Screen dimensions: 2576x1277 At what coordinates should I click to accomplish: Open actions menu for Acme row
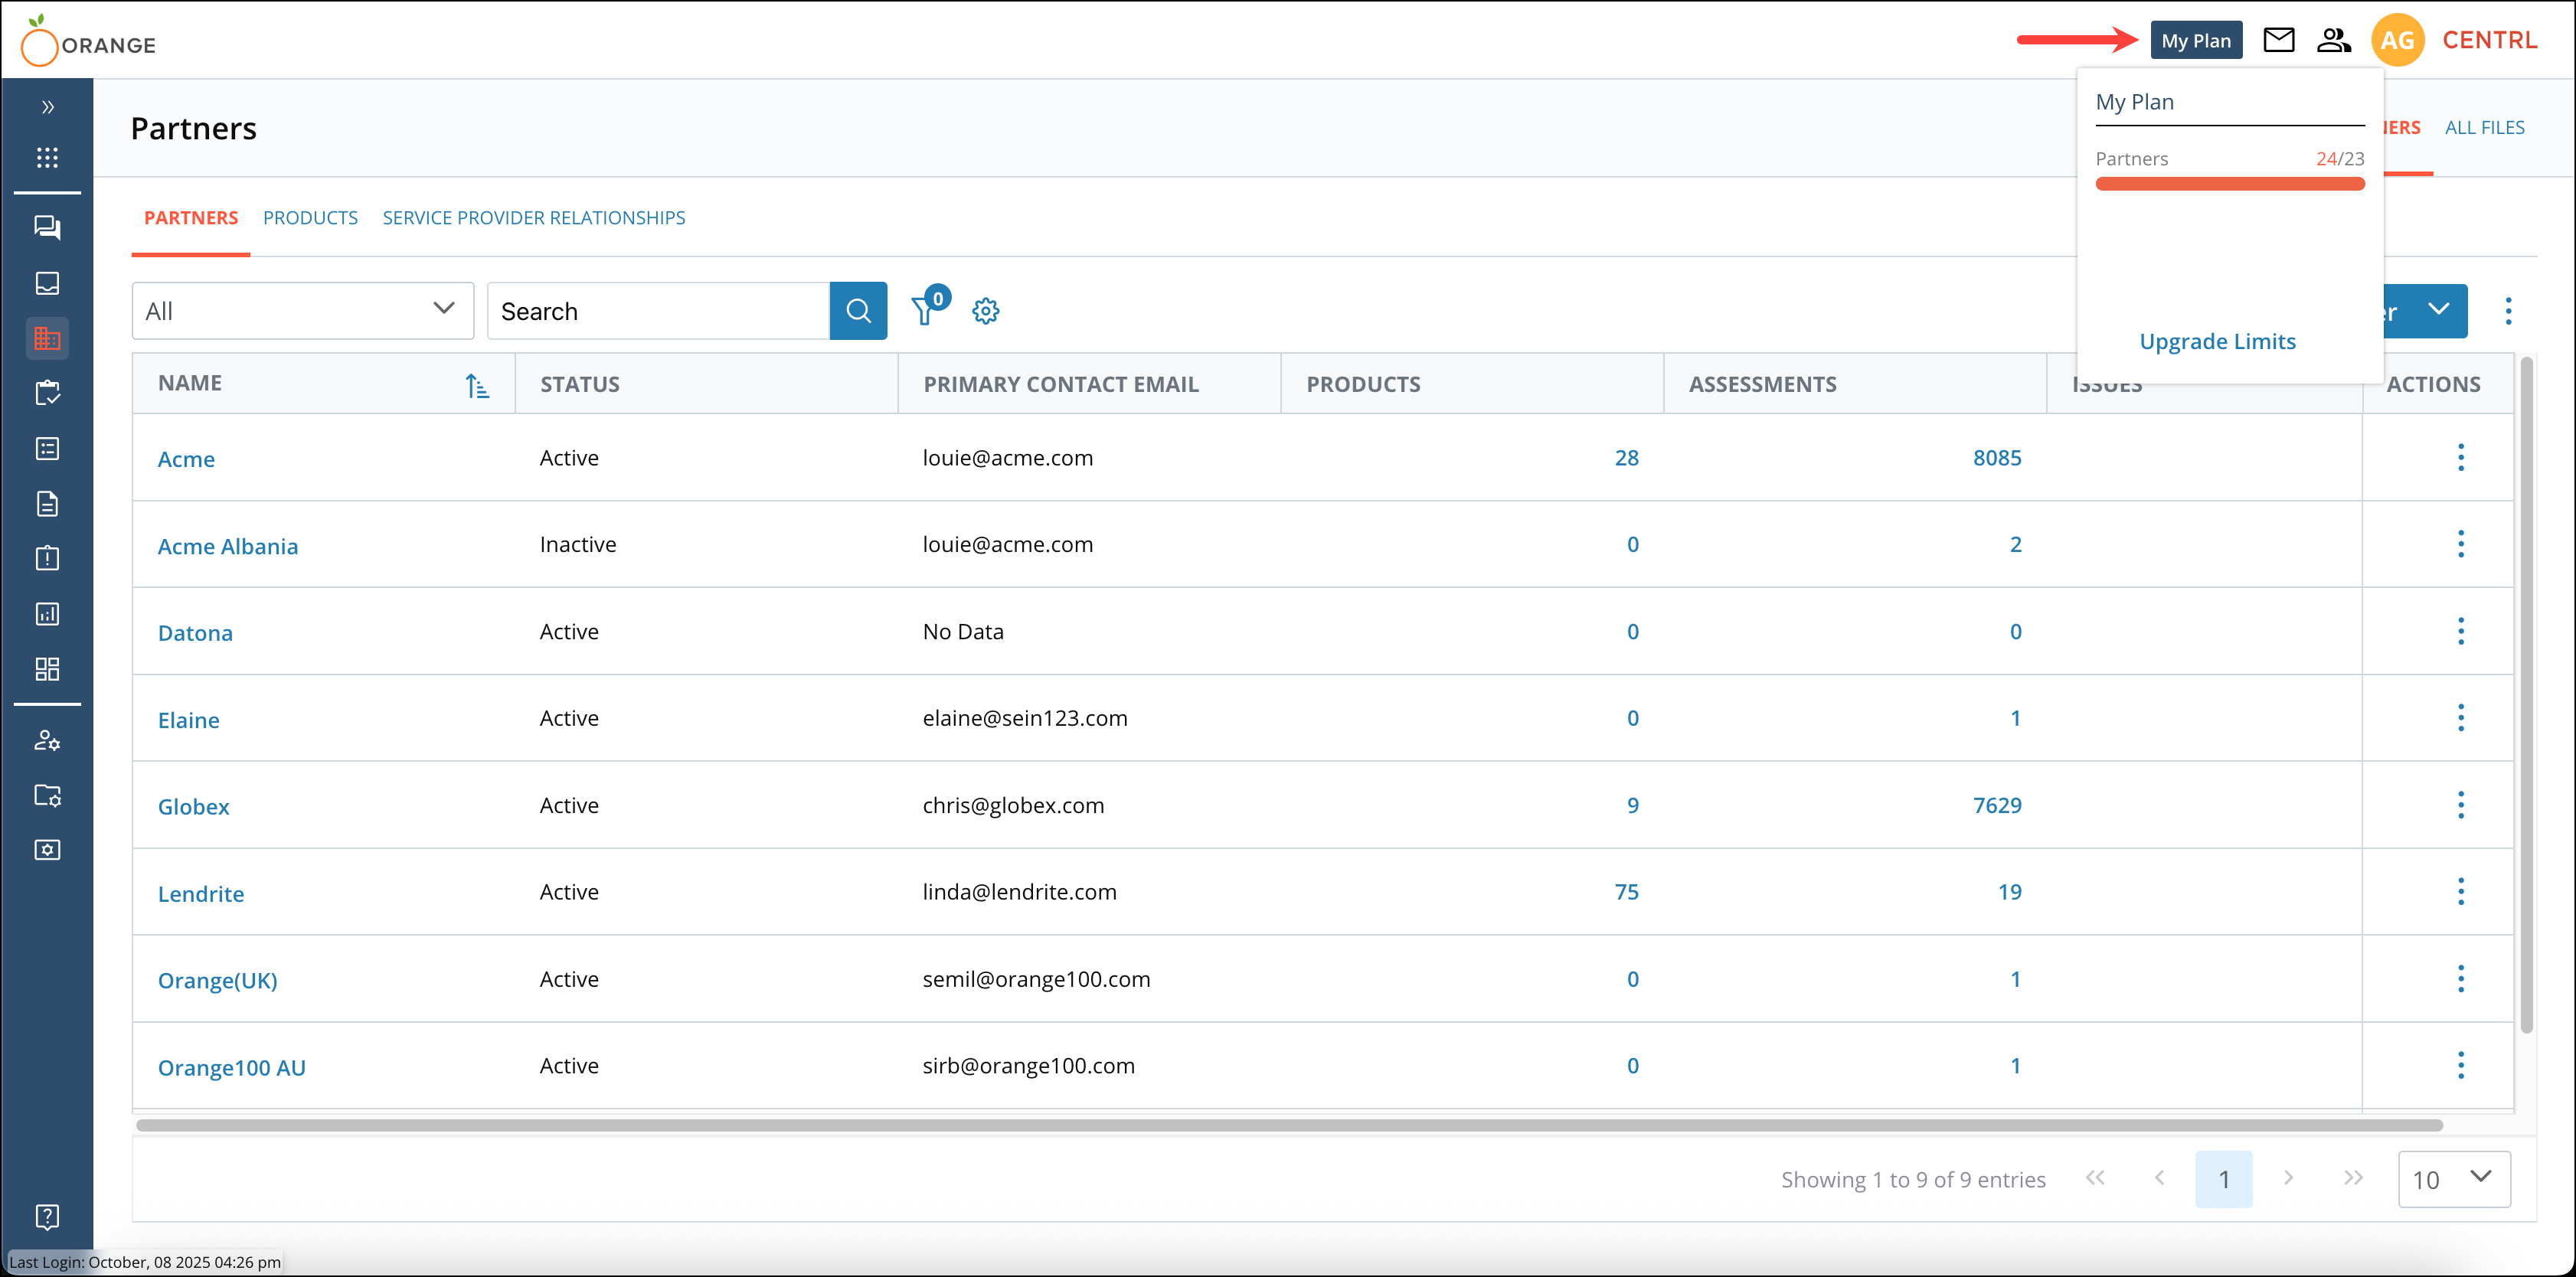click(2460, 458)
